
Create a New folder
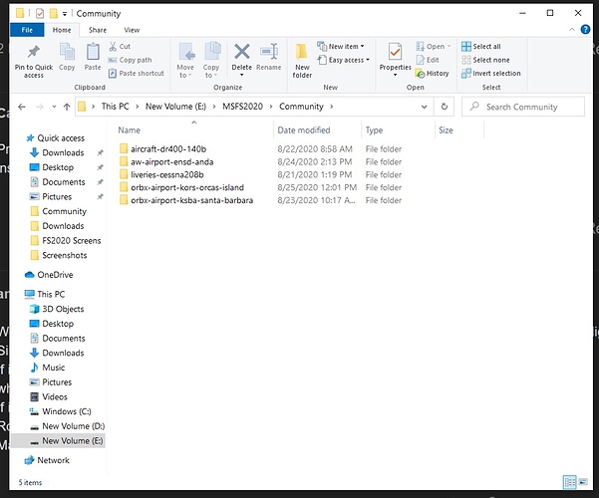(302, 60)
